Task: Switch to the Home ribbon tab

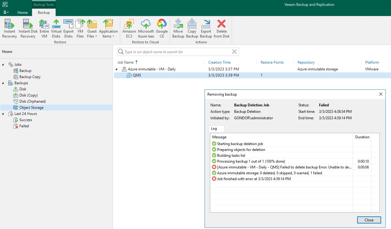Action: [22, 13]
